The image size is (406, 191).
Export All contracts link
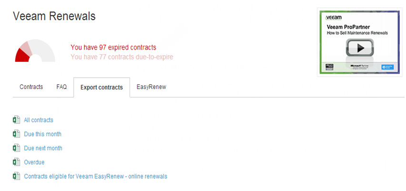click(39, 120)
